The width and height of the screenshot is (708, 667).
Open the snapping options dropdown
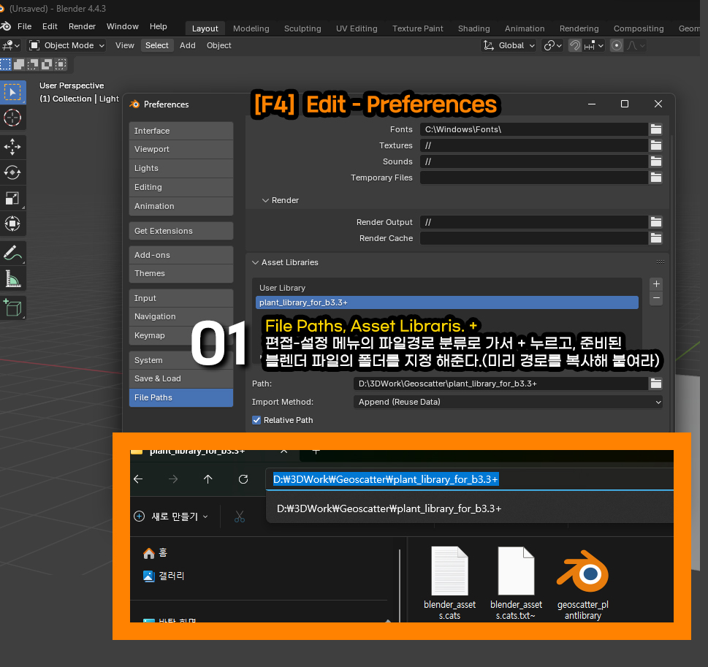tap(594, 45)
